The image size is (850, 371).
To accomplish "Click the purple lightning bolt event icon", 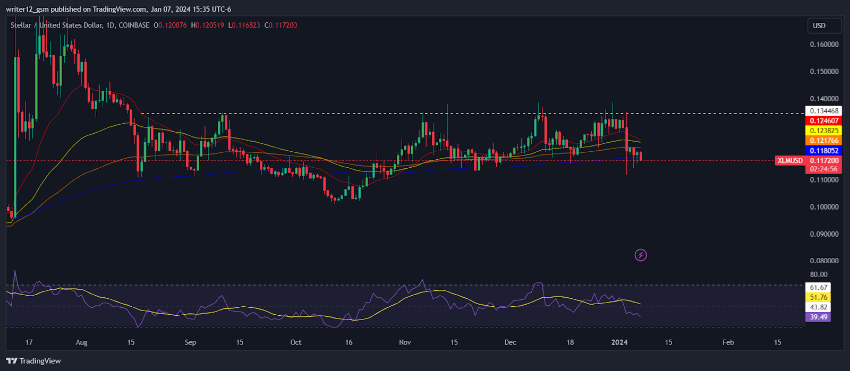I will 641,255.
